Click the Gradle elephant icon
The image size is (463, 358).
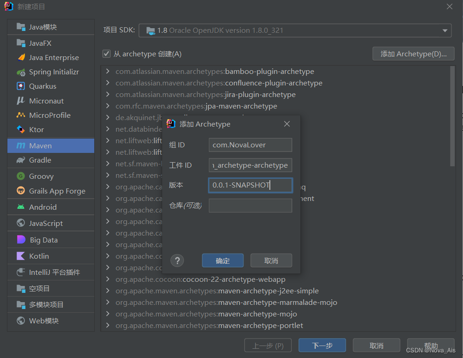click(x=21, y=160)
